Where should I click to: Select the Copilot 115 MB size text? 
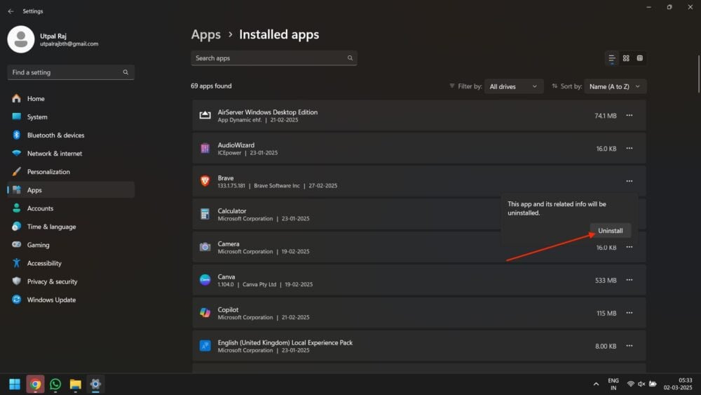tap(606, 313)
